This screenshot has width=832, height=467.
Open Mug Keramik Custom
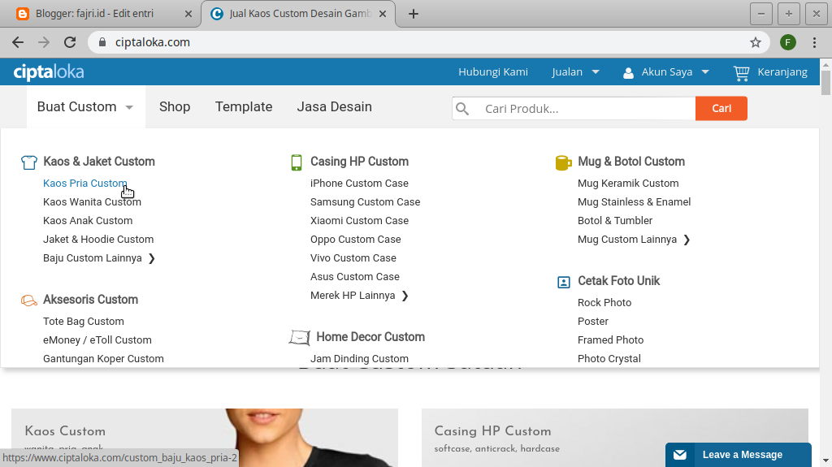[628, 183]
